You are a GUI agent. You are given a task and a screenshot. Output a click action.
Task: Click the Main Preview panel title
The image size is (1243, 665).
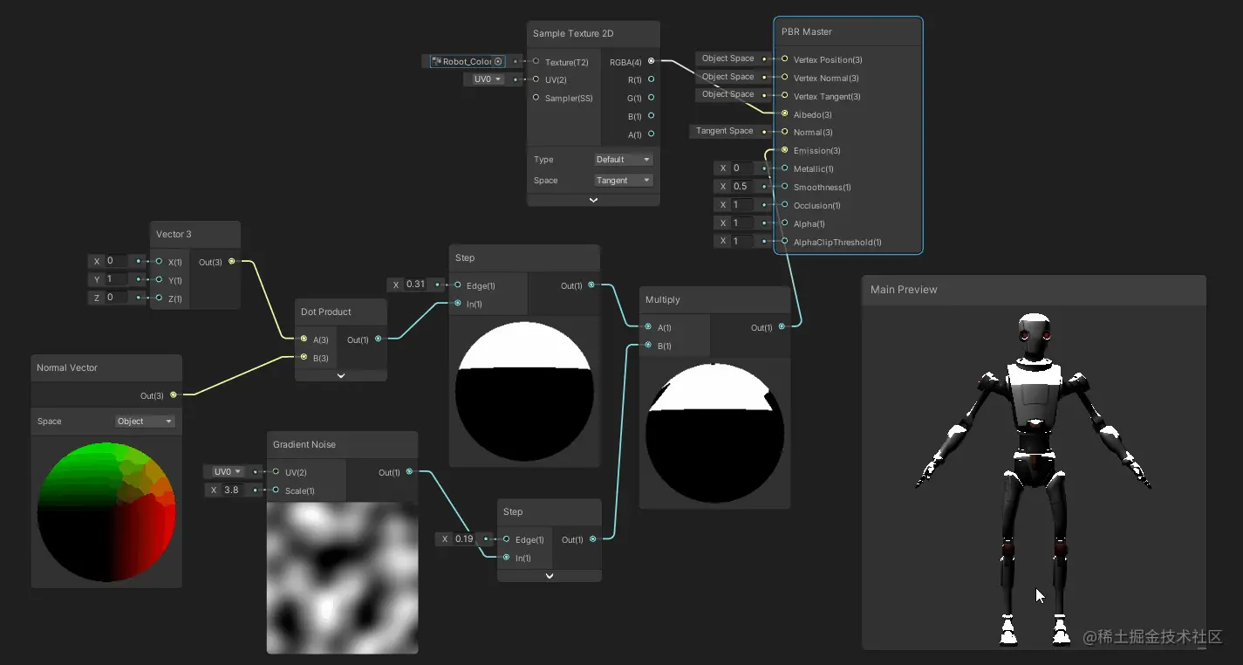click(x=904, y=290)
